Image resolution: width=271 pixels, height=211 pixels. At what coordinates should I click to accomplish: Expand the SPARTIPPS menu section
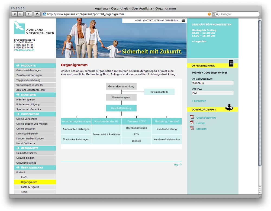(x=35, y=95)
